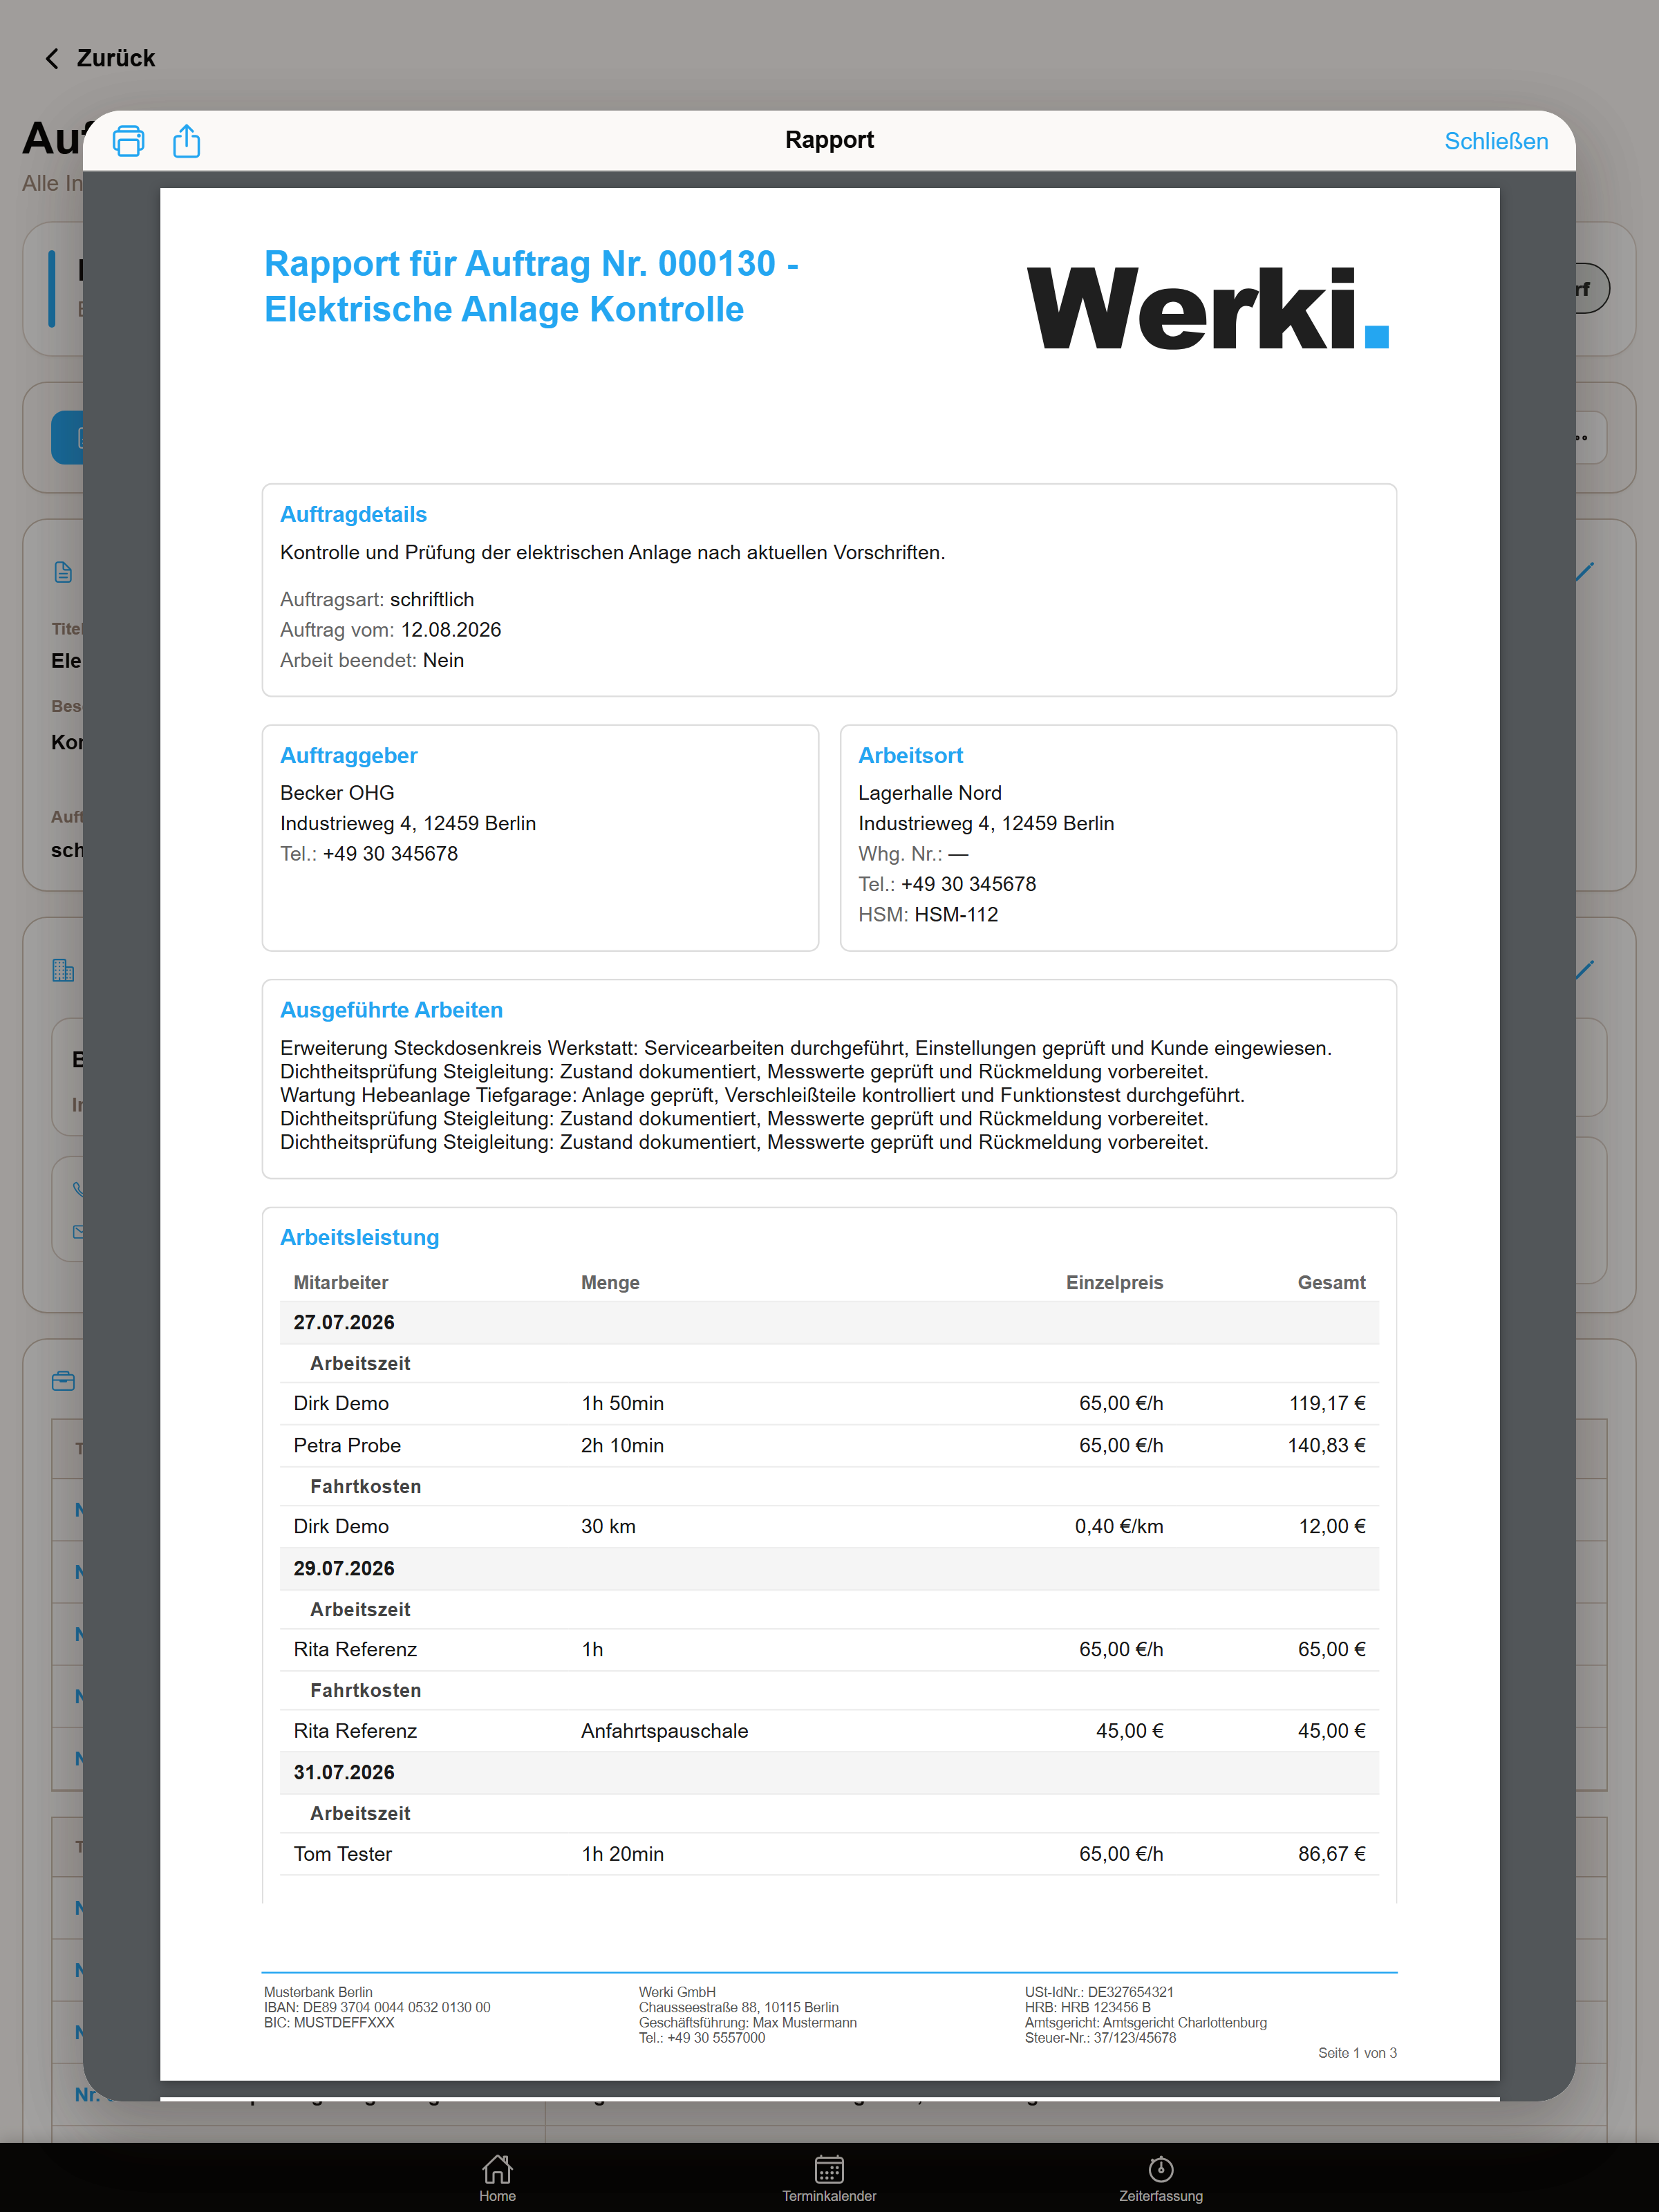
Task: Close the Rapport with Schließen
Action: [x=1495, y=141]
